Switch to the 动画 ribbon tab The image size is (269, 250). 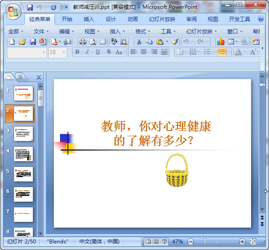point(133,19)
